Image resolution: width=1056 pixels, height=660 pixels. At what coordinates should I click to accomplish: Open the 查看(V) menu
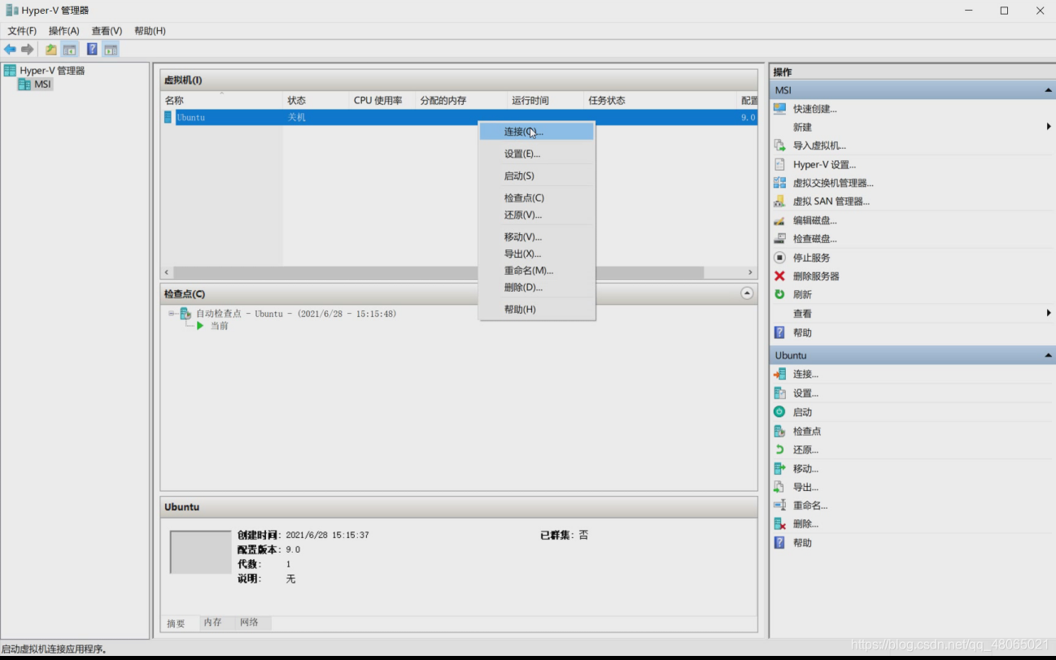(107, 31)
